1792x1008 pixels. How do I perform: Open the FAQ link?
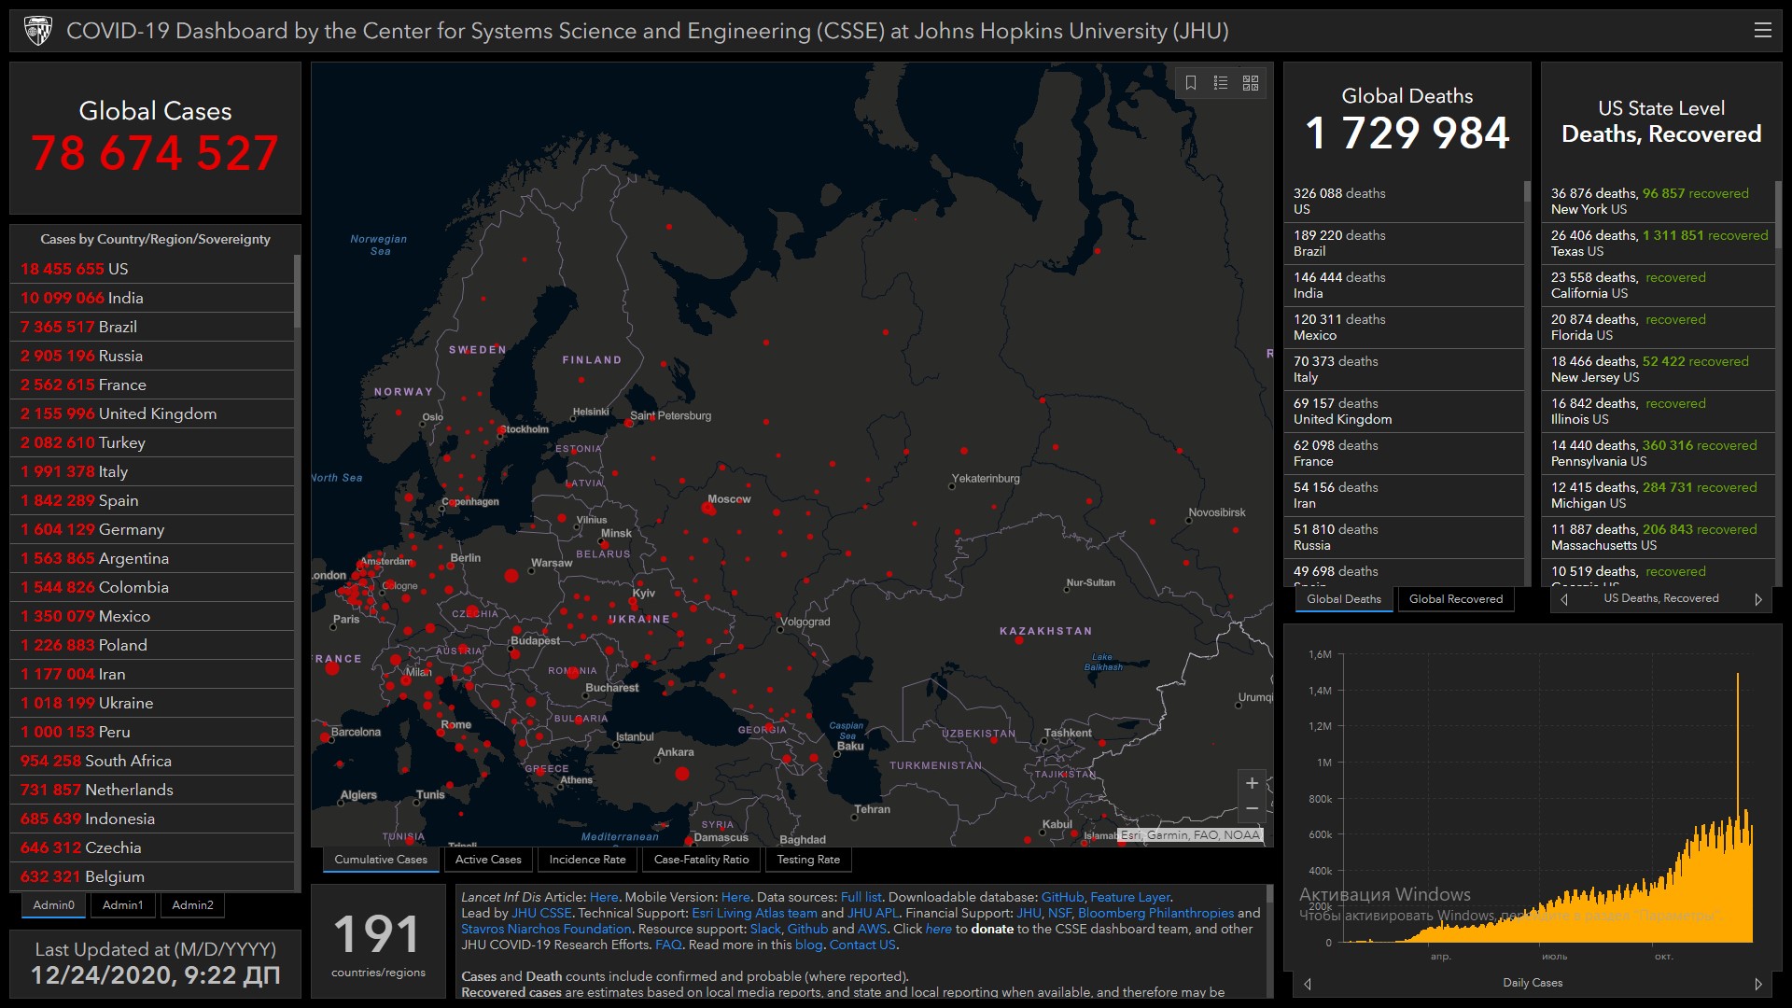coord(668,945)
